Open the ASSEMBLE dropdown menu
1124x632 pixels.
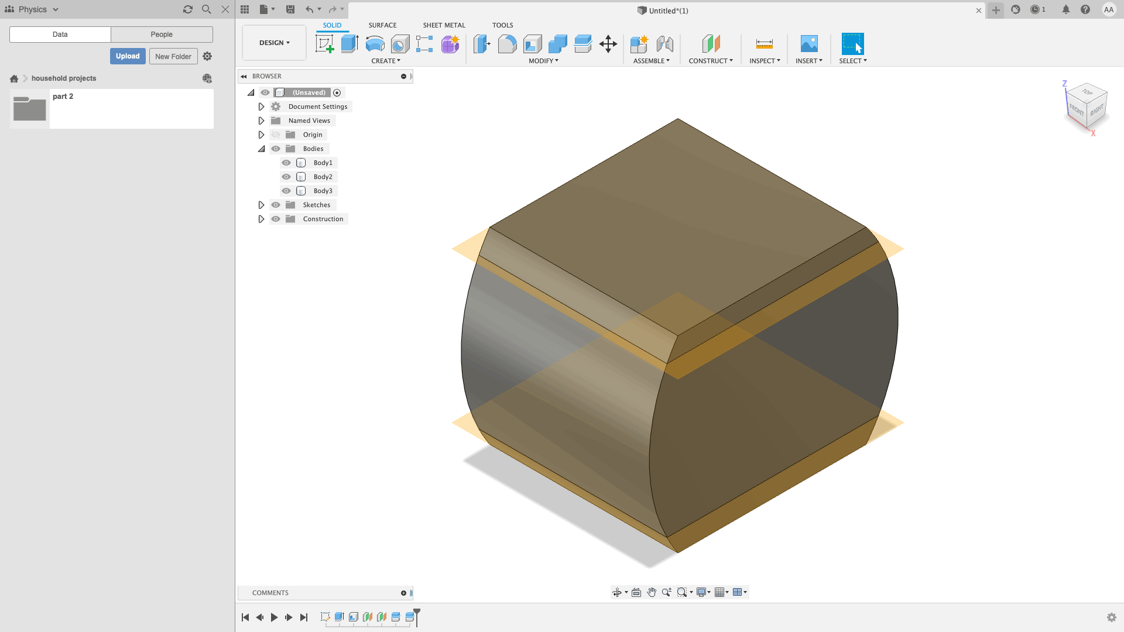[651, 61]
